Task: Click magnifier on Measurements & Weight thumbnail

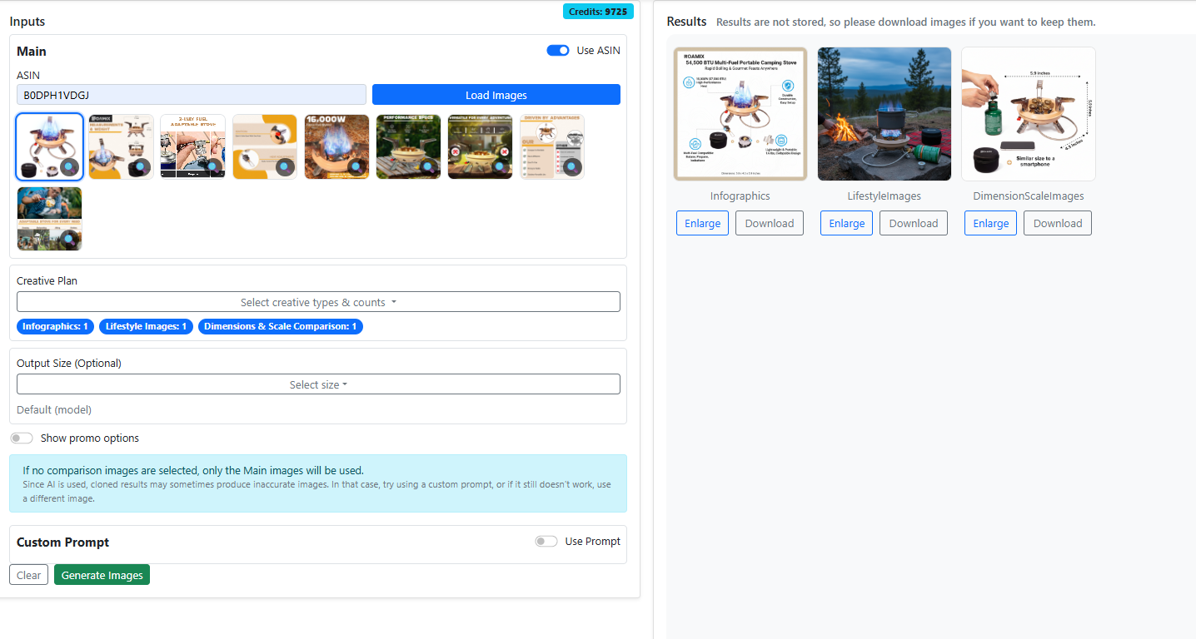Action: click(142, 166)
